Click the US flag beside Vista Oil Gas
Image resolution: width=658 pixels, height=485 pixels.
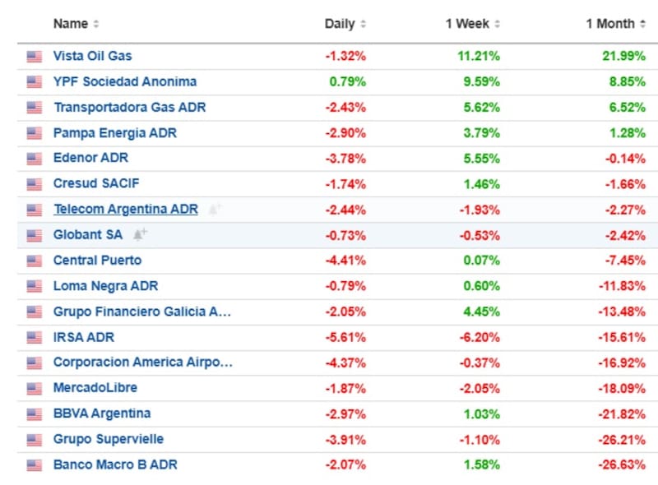tap(34, 57)
